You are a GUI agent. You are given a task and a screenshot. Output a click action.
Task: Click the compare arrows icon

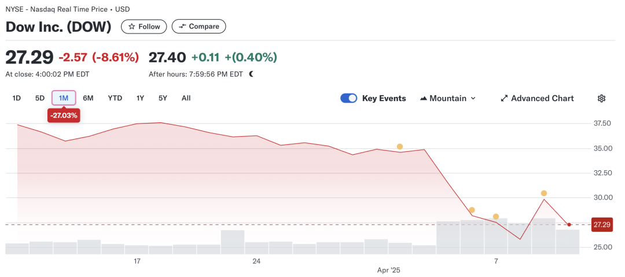pyautogui.click(x=182, y=27)
